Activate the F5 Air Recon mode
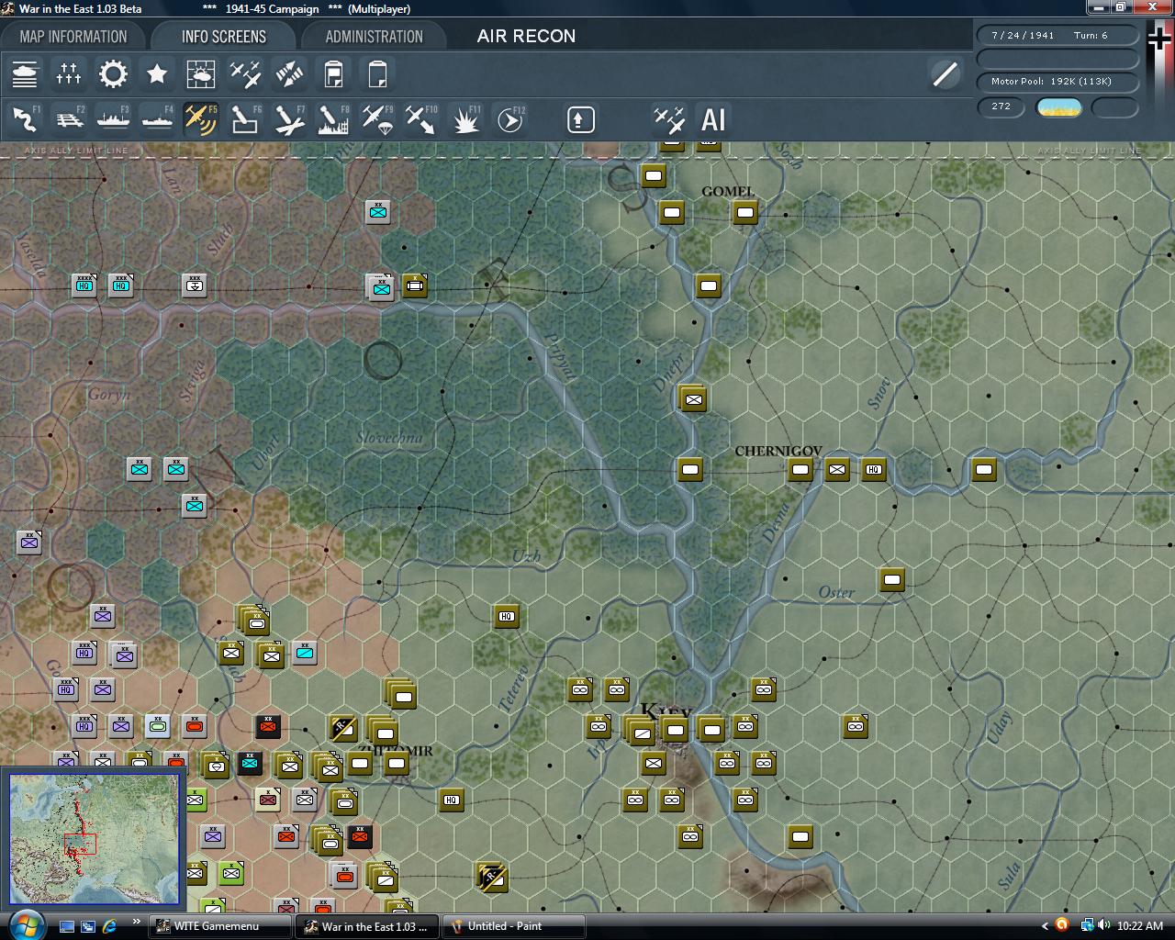Screen dimensions: 1175x940 point(201,119)
